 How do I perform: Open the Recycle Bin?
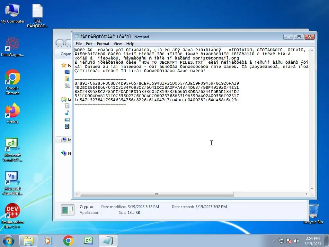(x=313, y=214)
